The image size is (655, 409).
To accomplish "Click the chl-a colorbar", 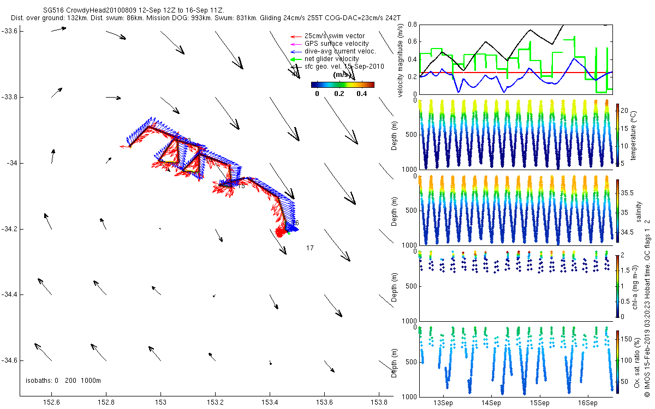I will coord(617,286).
